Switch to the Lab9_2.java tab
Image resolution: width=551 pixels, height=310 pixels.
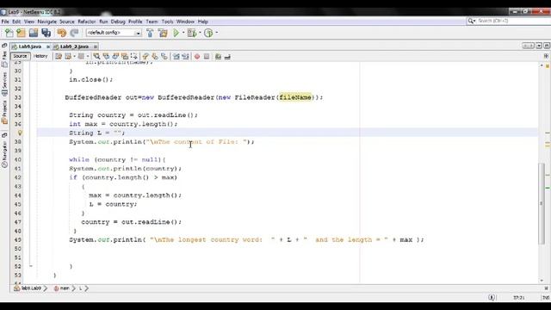(x=74, y=46)
